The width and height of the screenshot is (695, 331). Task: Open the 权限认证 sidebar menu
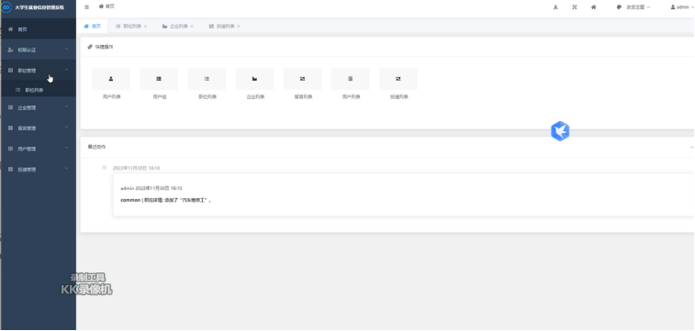[39, 50]
